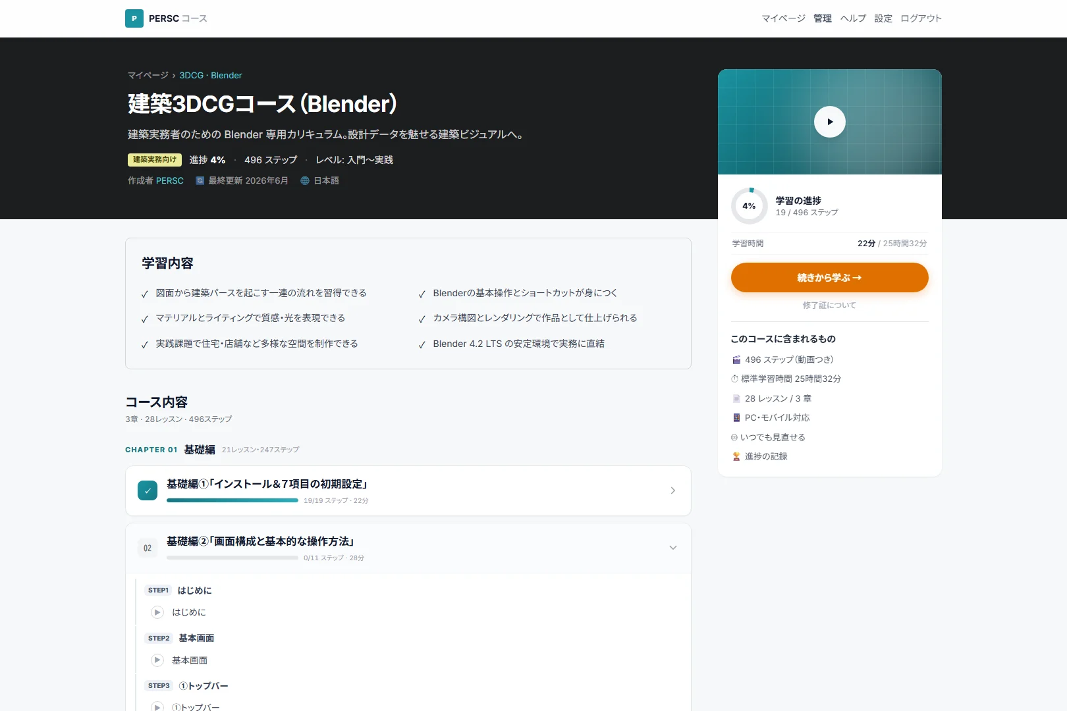This screenshot has height=711, width=1067.
Task: Click the document icon beside 28 レッスン
Action: tap(736, 399)
